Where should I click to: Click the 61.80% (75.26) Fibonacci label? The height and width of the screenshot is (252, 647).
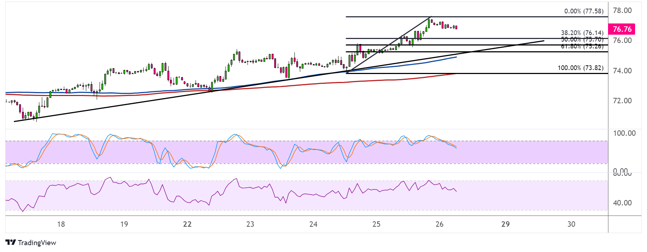582,46
